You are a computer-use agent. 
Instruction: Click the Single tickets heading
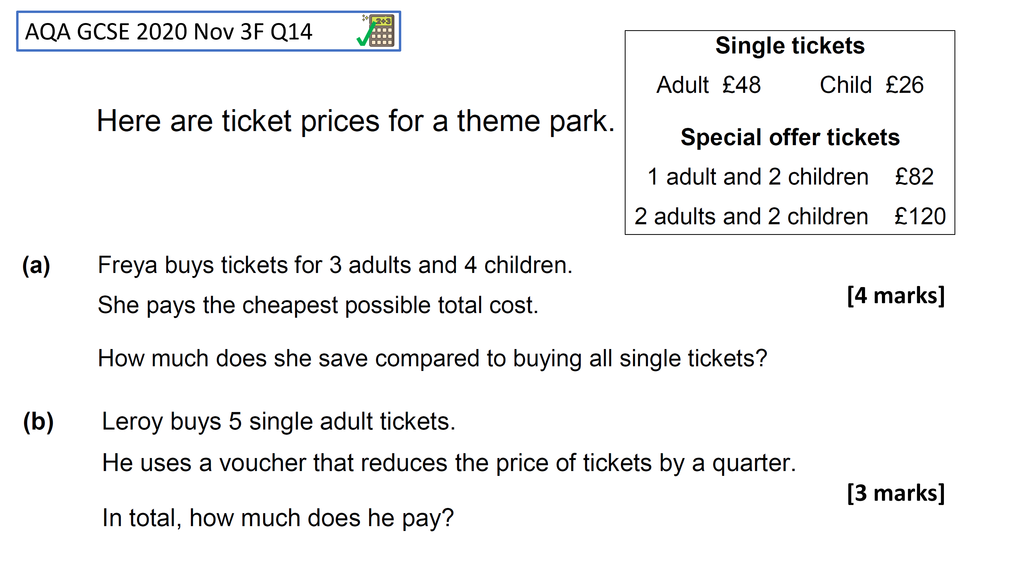tap(790, 45)
